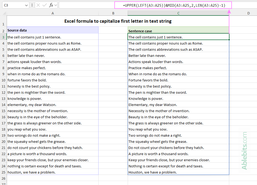Click the title 'Excel formula to capitalize first letter'

click(x=118, y=21)
